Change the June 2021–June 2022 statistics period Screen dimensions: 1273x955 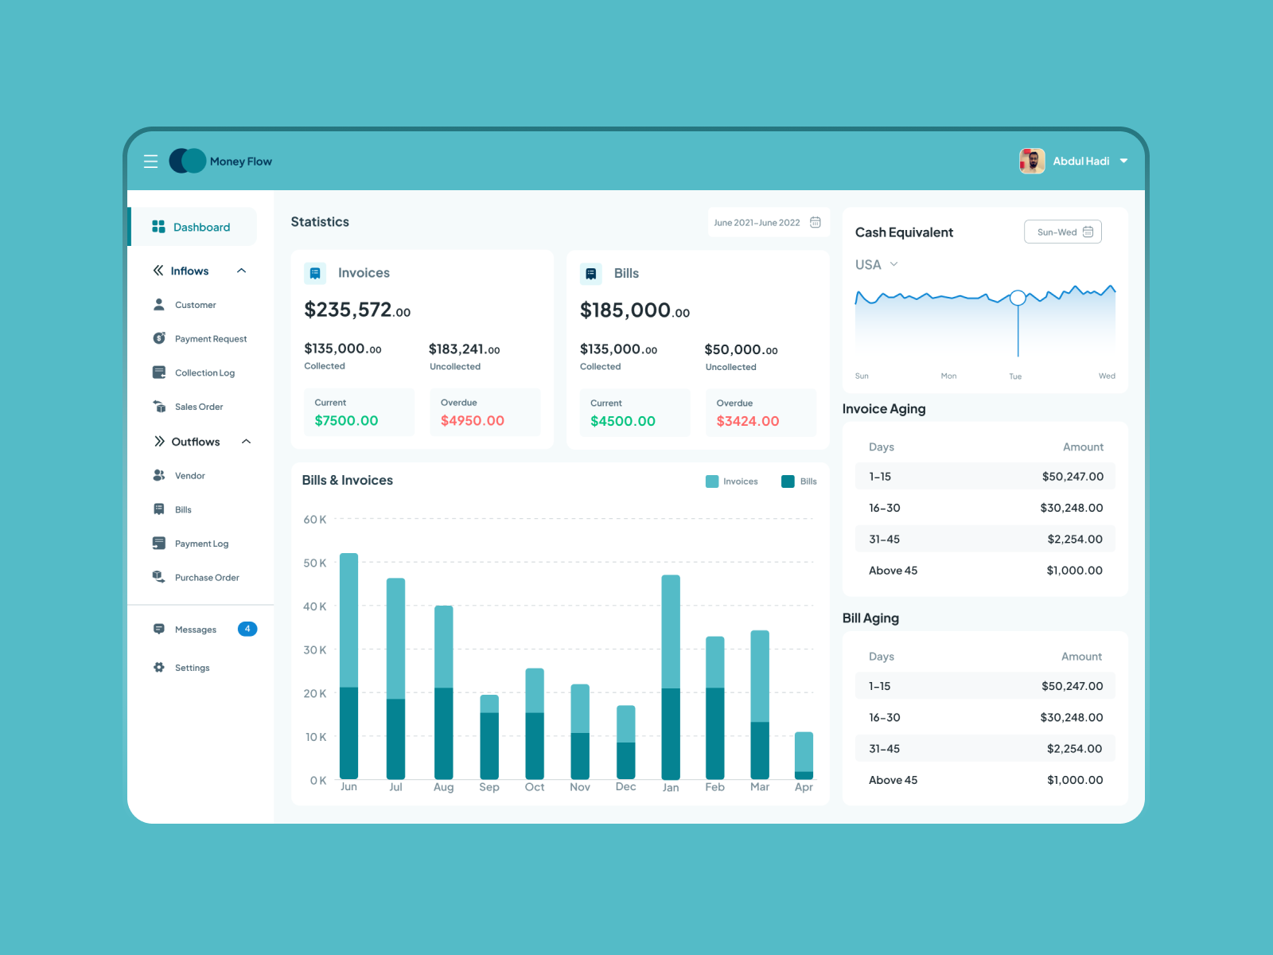tap(766, 222)
